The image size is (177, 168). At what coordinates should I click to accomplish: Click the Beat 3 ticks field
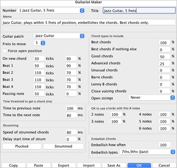pyautogui.click(x=39, y=80)
